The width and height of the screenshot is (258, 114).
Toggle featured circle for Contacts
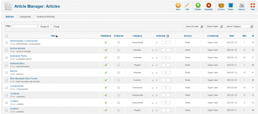click(x=118, y=95)
